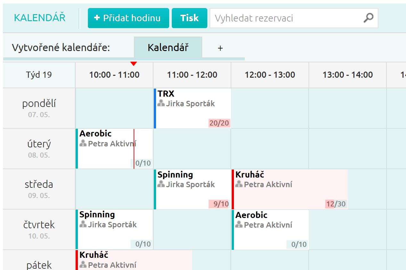Viewport: 406px width, 270px height.
Task: Click the person icon on Thursday's Aerobic class
Action: pyautogui.click(x=239, y=225)
